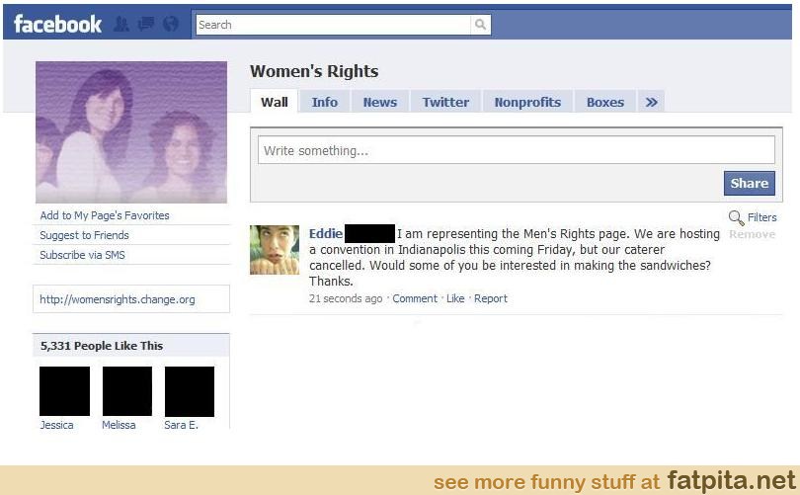Open the notifications globe icon
The image size is (800, 495).
(171, 24)
